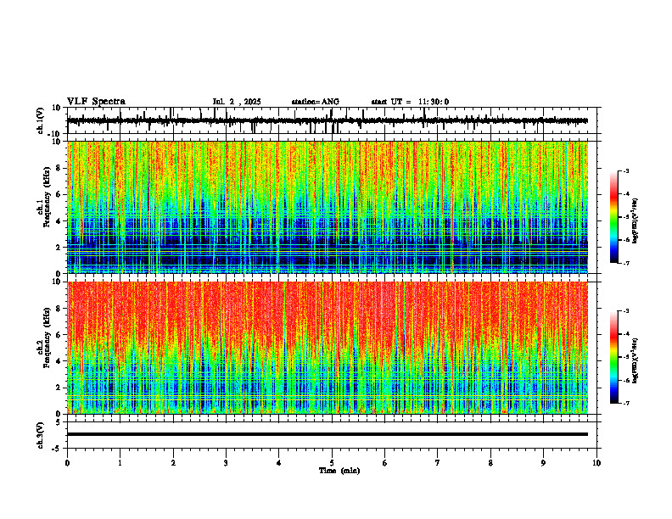Click time axis tick label "1"
This screenshot has height=519, width=672.
click(x=120, y=463)
